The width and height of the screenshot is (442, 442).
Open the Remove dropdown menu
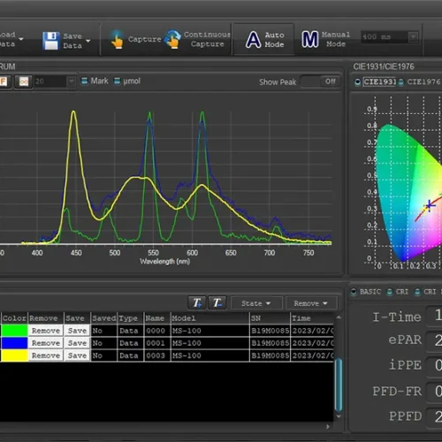[x=311, y=303]
